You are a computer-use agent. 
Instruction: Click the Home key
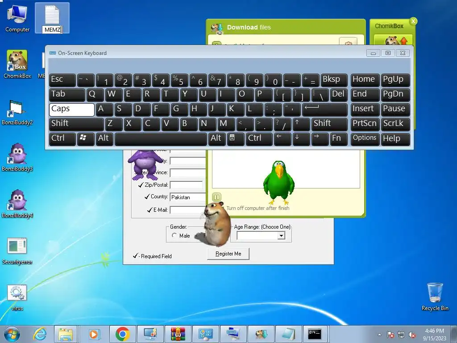click(x=365, y=80)
